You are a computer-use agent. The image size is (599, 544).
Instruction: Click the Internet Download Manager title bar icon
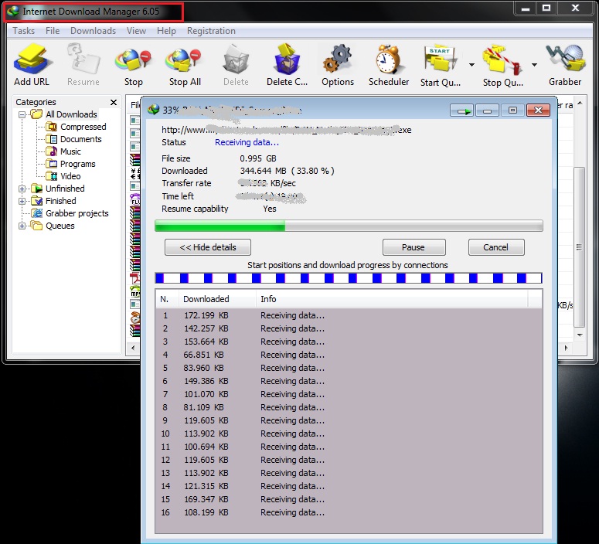(13, 12)
